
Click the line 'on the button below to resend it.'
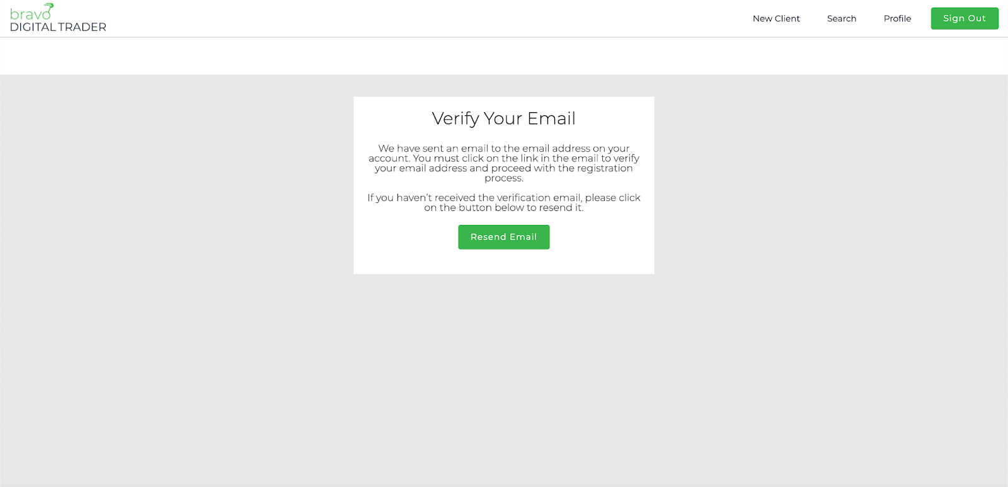point(504,208)
